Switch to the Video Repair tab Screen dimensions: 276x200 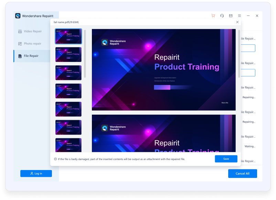click(32, 31)
